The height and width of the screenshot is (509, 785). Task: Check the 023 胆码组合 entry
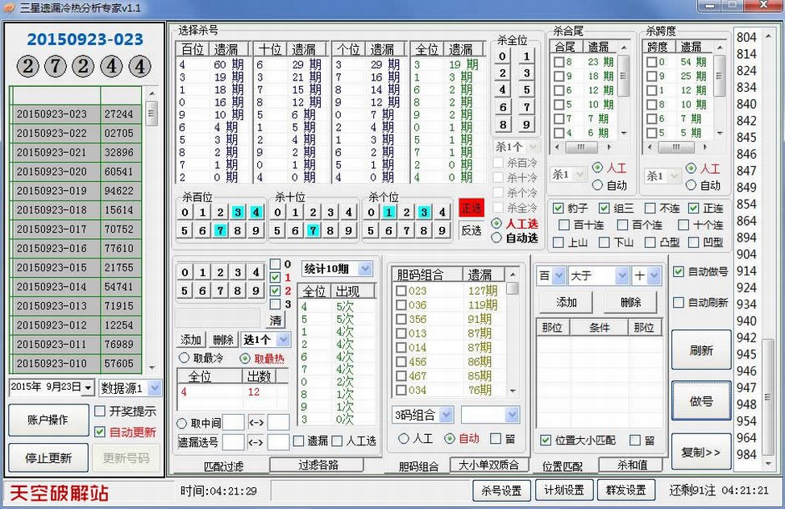click(x=401, y=292)
